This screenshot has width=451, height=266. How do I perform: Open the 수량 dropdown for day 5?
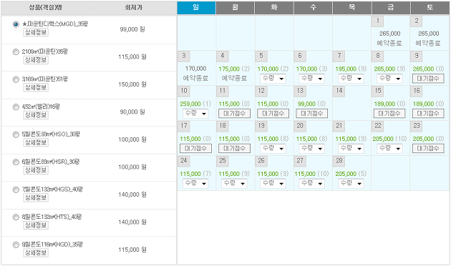pos(273,79)
